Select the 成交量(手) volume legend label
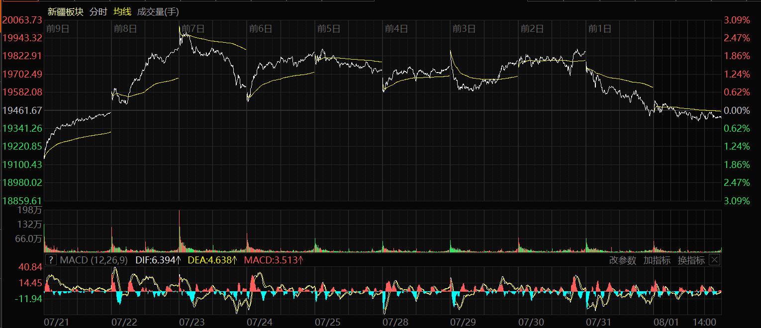761x328 pixels. click(x=158, y=11)
